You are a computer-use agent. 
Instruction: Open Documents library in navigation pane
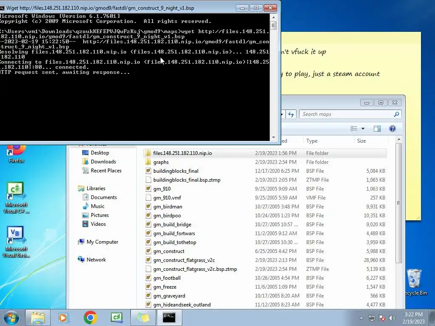(99, 197)
